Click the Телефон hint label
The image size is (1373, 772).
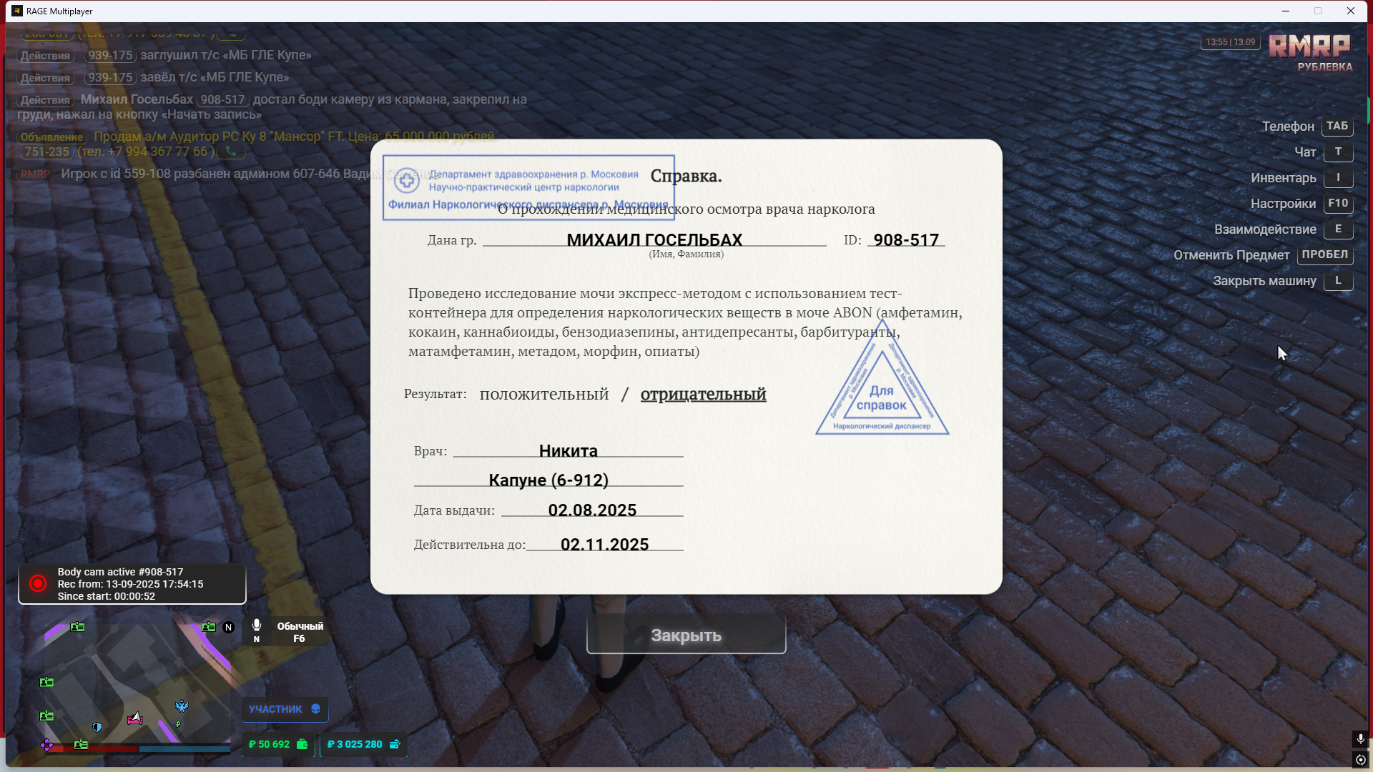tap(1288, 127)
